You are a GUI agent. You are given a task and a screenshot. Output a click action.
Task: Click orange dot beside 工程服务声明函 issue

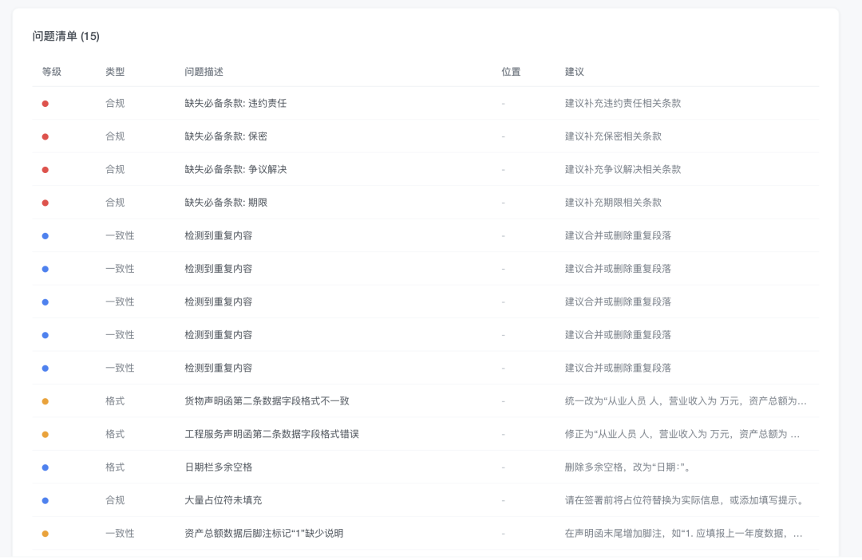45,434
